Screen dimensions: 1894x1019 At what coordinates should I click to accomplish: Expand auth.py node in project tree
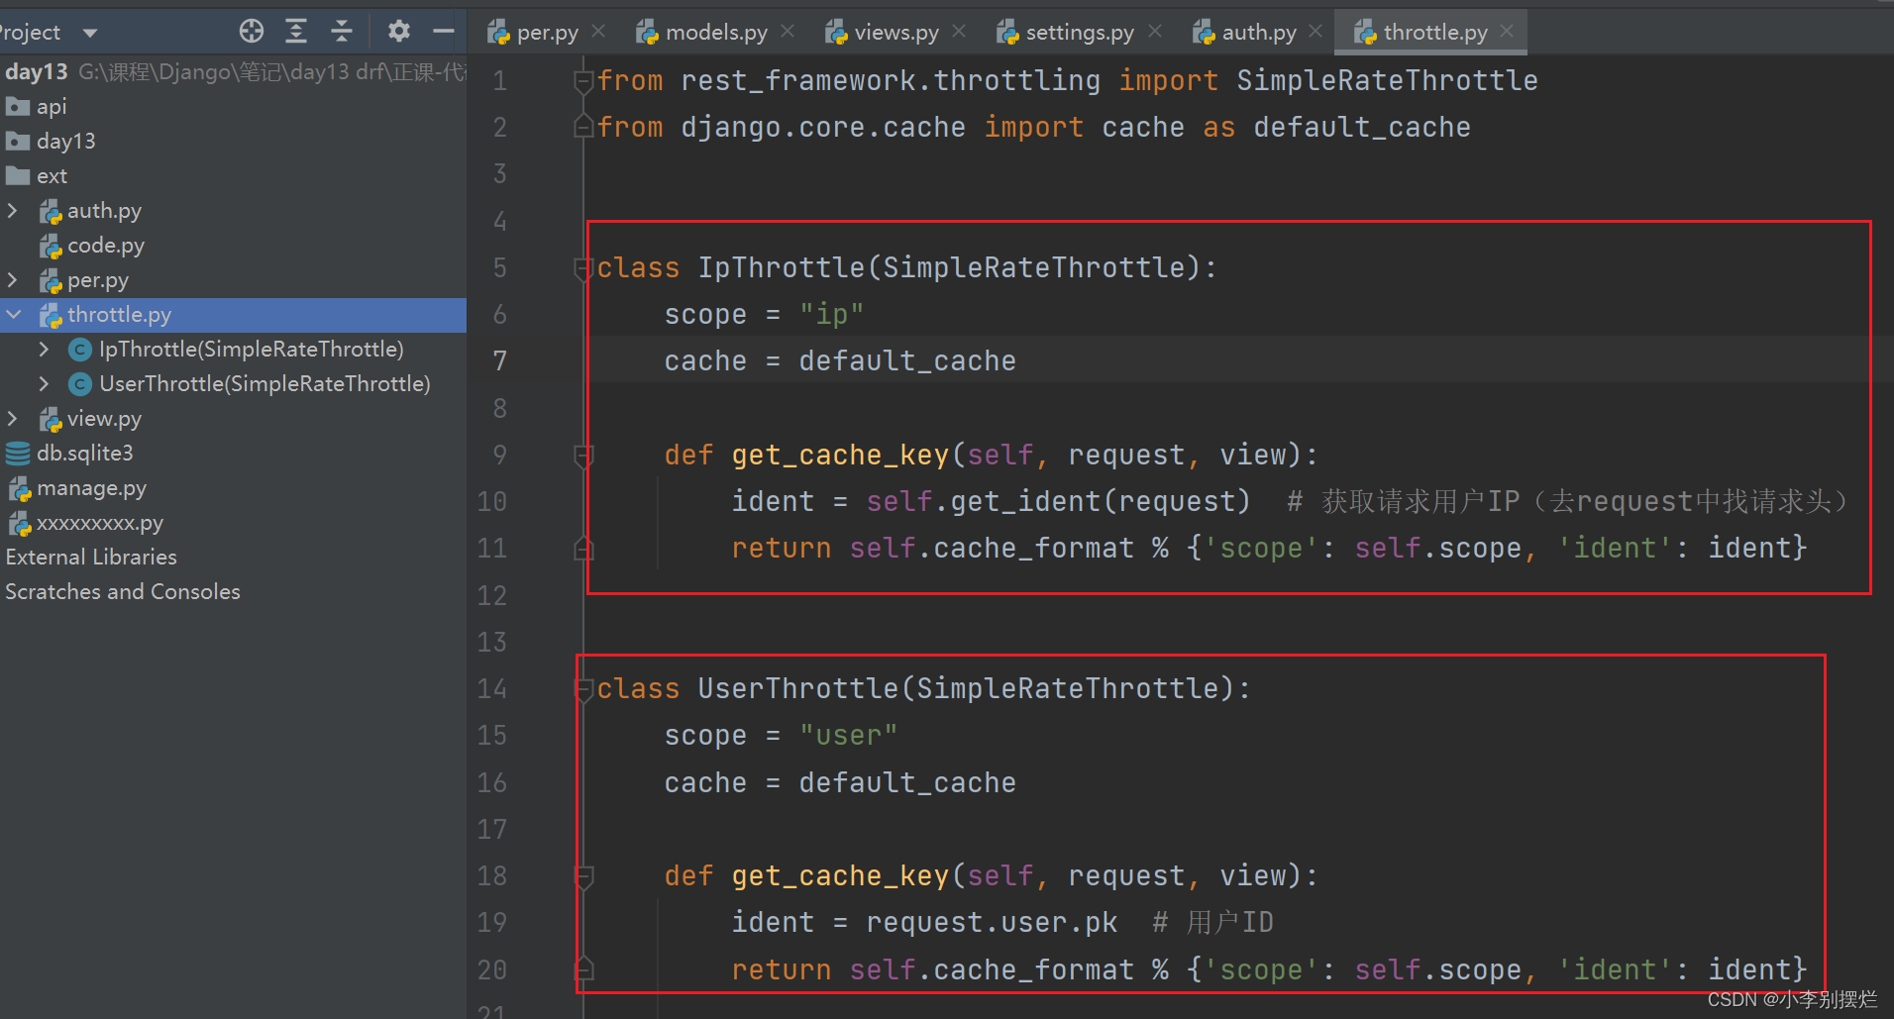(12, 210)
